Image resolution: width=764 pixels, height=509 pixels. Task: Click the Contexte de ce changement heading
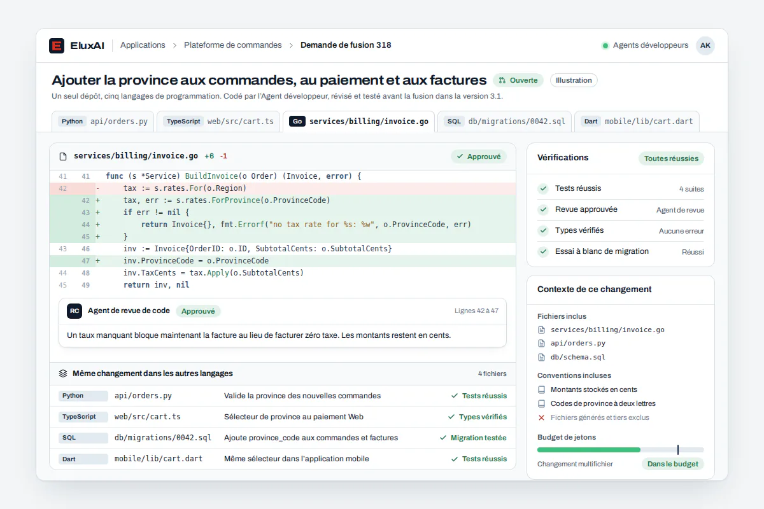(594, 289)
